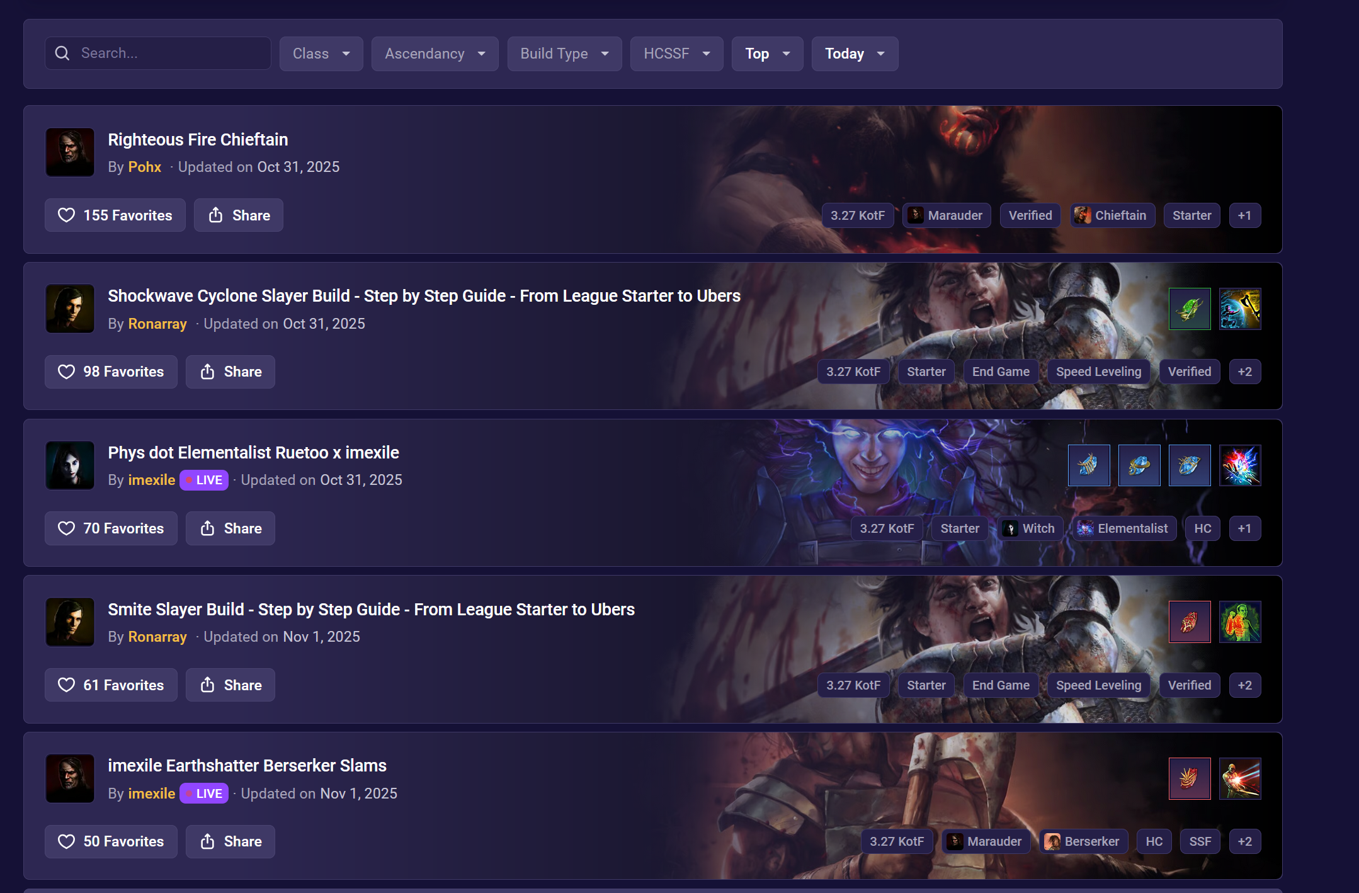Click red gem icon on Earthshatter Berserker build
This screenshot has width=1359, height=893.
[1189, 778]
